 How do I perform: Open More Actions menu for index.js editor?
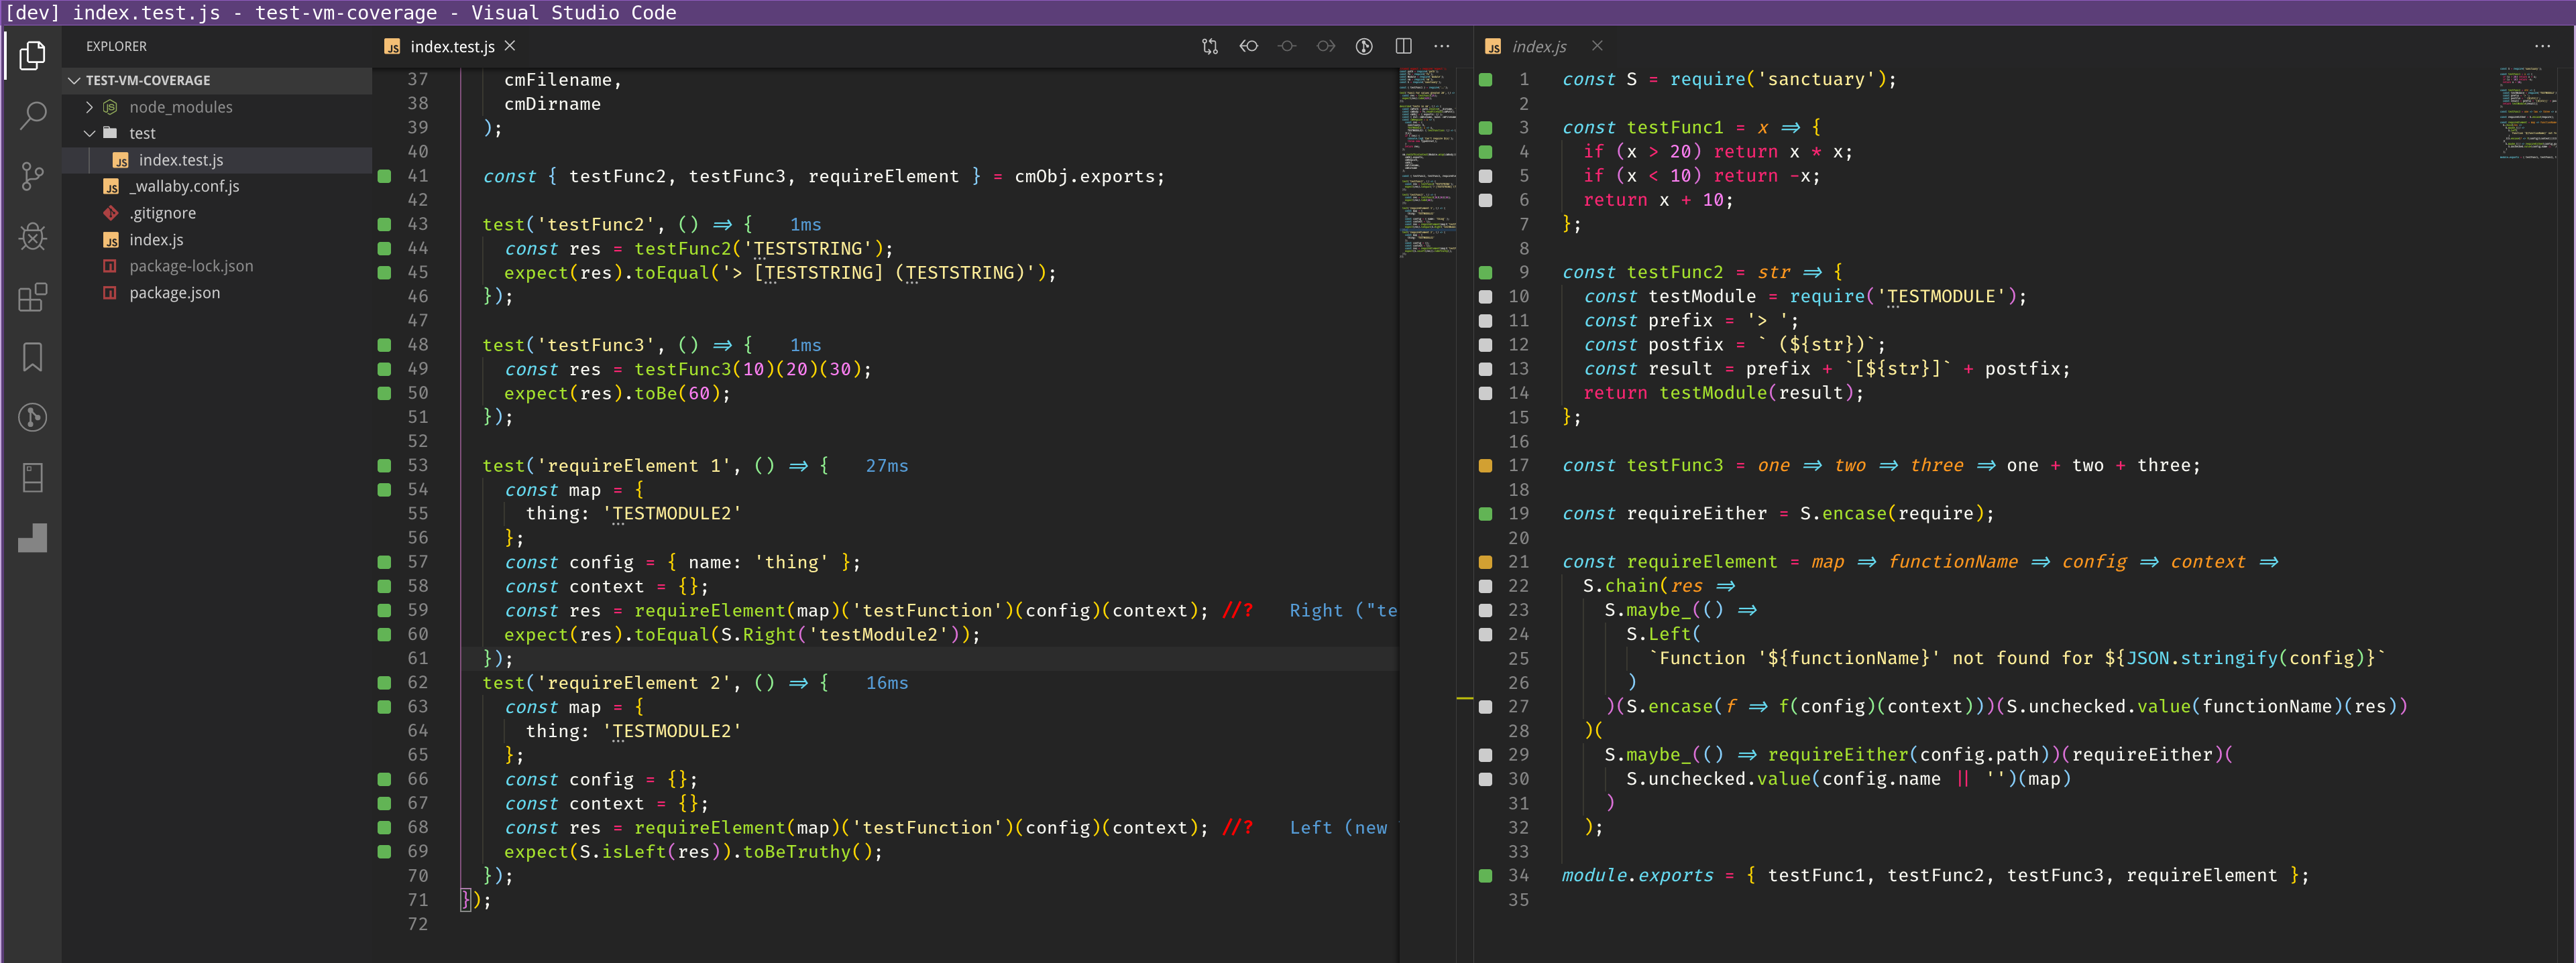(x=2542, y=46)
